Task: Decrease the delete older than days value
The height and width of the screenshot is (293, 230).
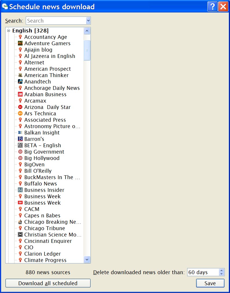Action: tap(221, 274)
